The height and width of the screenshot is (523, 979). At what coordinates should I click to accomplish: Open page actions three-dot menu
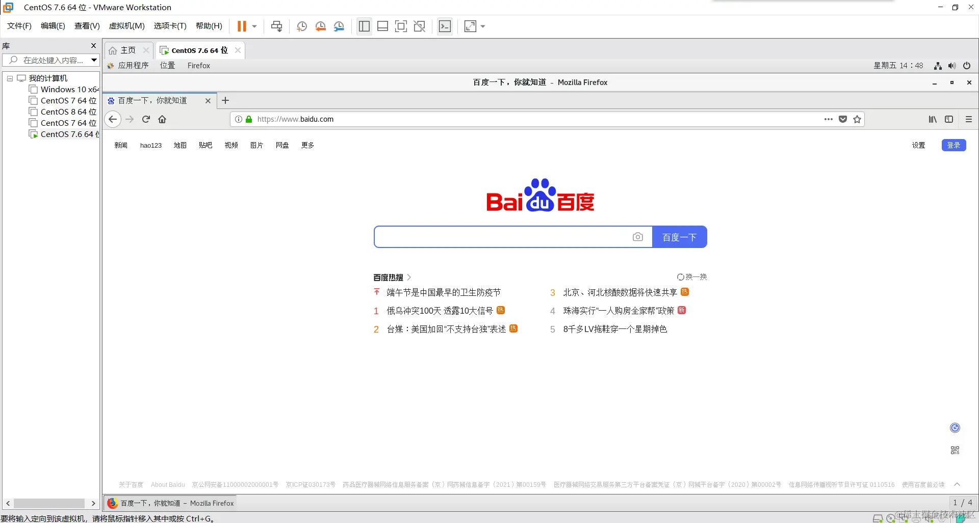coord(829,119)
